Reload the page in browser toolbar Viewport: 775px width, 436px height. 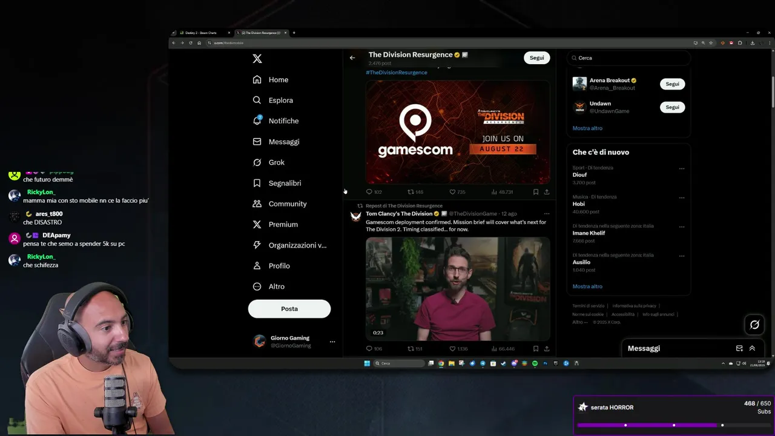click(x=191, y=43)
